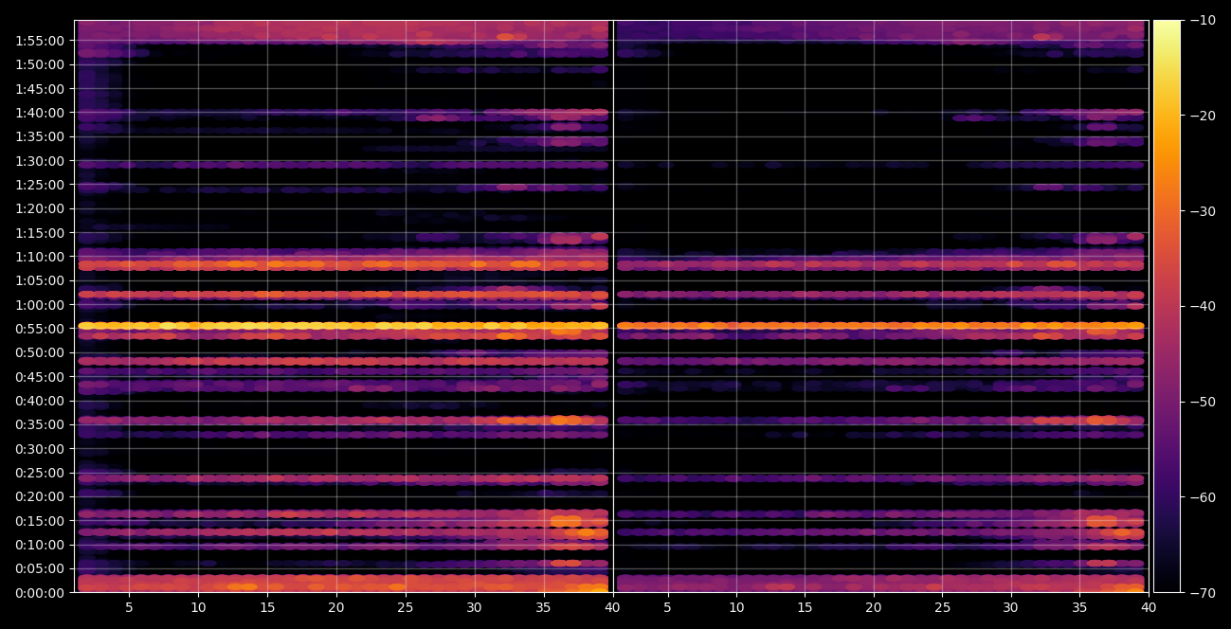Select the 1:05:00 y-axis tick label
Viewport: 1231px width, 629px height.
[x=40, y=280]
